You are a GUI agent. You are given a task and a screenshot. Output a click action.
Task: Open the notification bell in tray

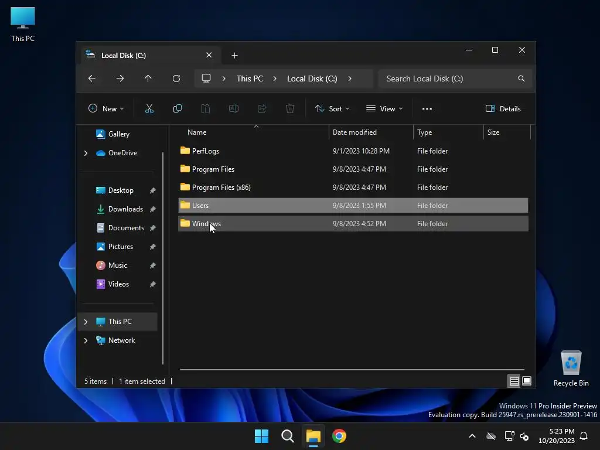point(584,436)
